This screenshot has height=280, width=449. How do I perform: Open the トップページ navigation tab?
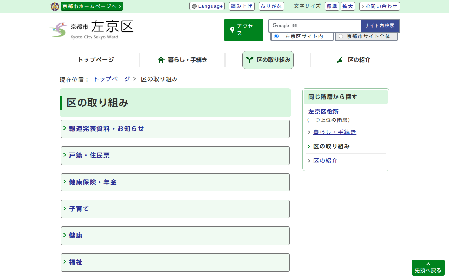coord(96,60)
